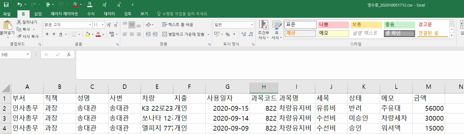The height and width of the screenshot is (134, 464).
Task: Open the Name Box dropdown arrow
Action: (28, 55)
